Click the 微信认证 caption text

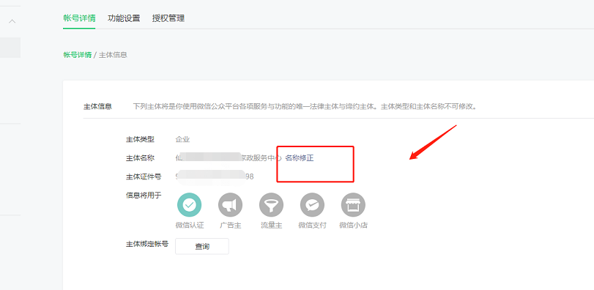pos(190,226)
